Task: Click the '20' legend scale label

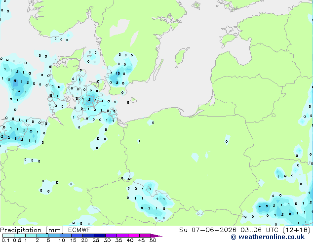Action: 84,240
